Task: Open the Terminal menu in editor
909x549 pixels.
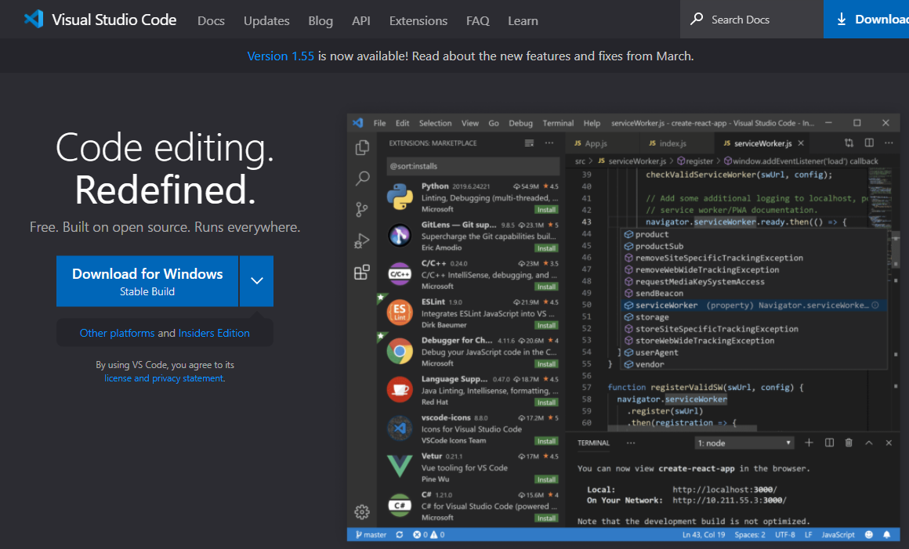Action: [558, 123]
